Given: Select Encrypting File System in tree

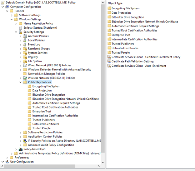Looking at the screenshot, I should click(x=46, y=86).
